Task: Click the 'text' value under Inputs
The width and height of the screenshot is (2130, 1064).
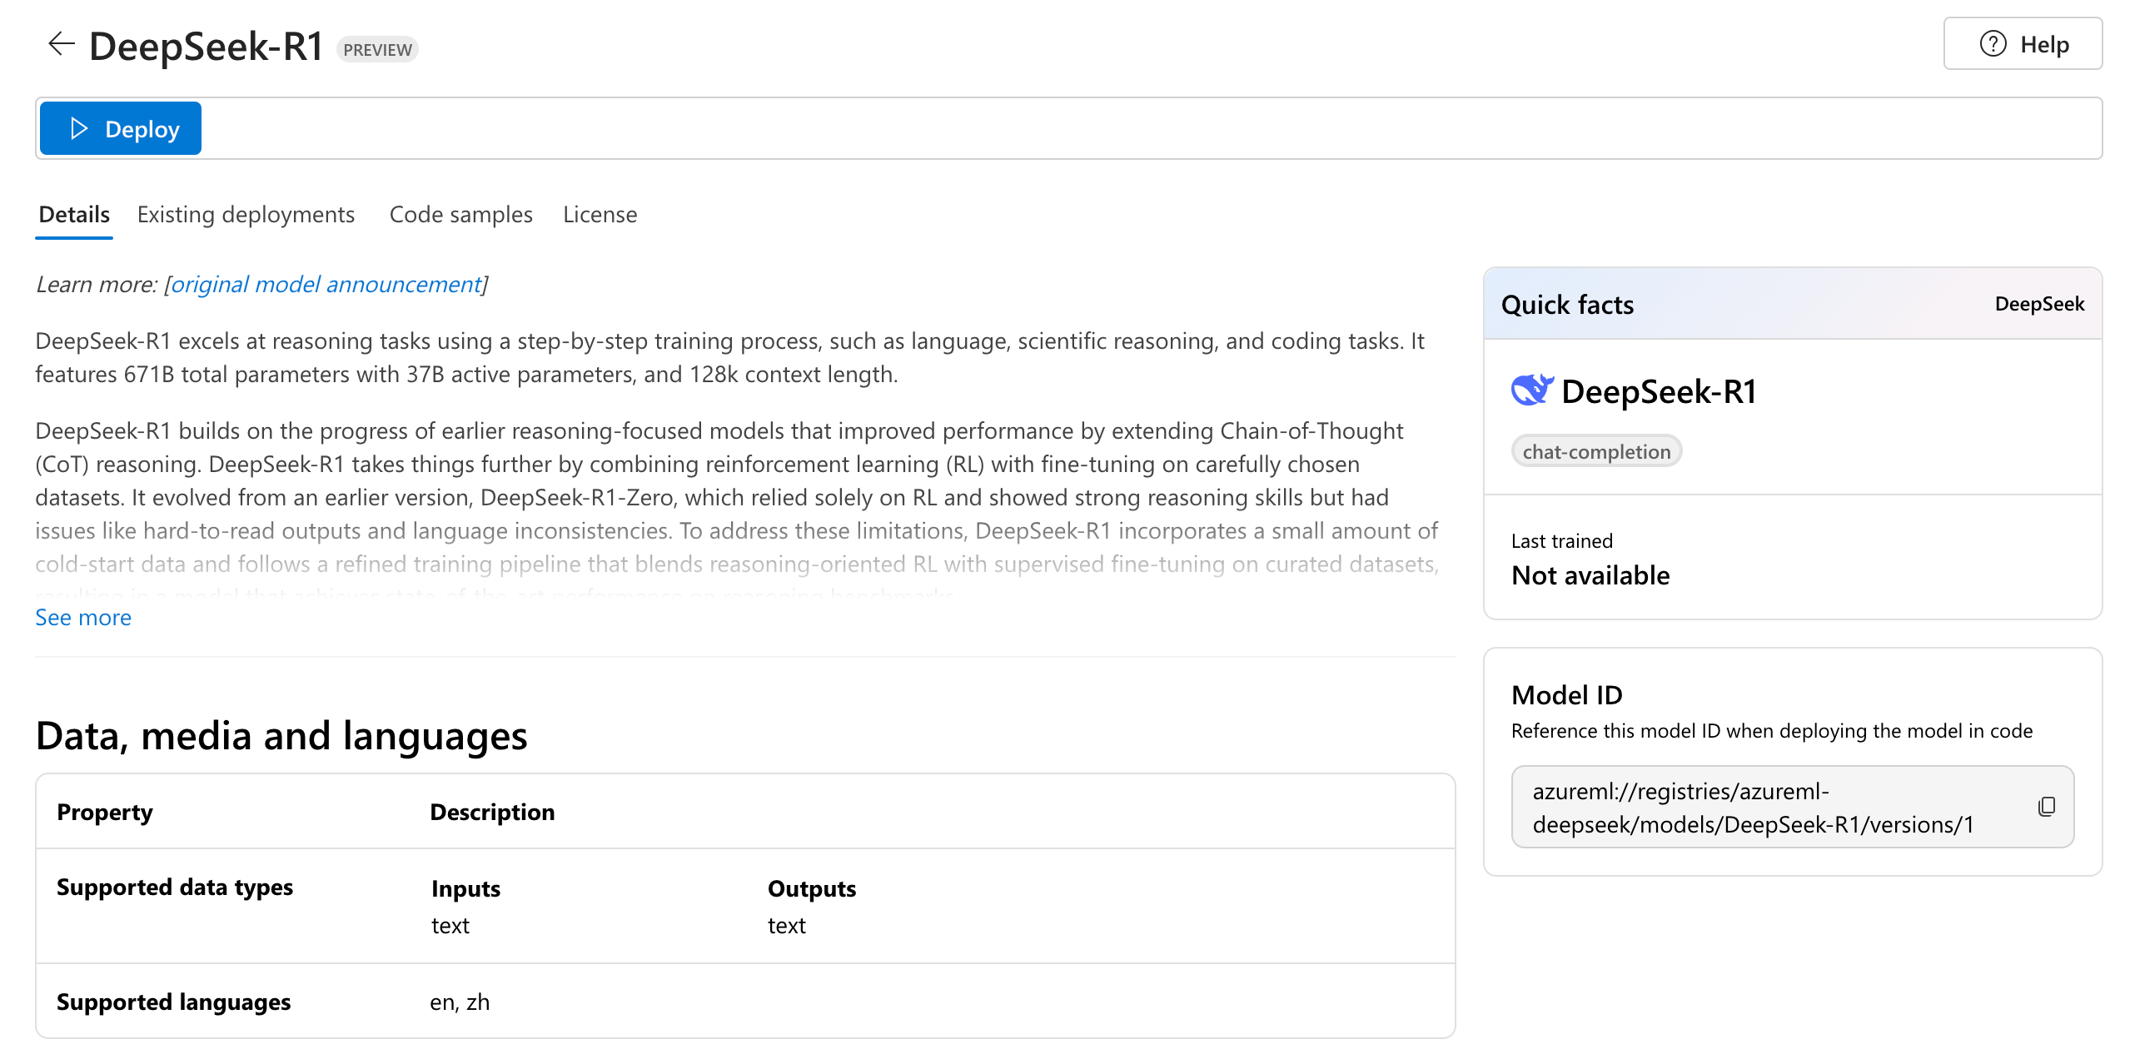Action: (450, 926)
